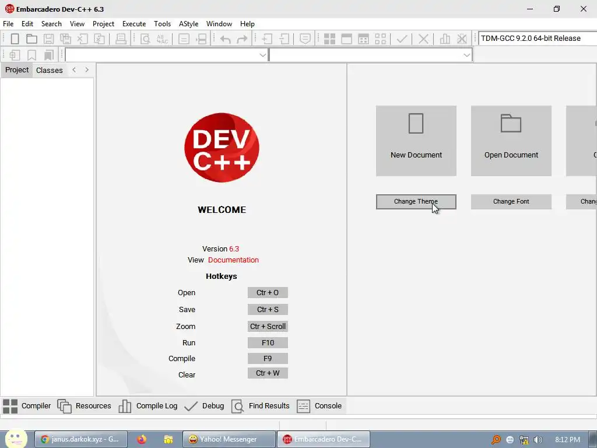The height and width of the screenshot is (448, 597).
Task: Click the Toggle Comment toolbar icon
Action: coord(305,39)
